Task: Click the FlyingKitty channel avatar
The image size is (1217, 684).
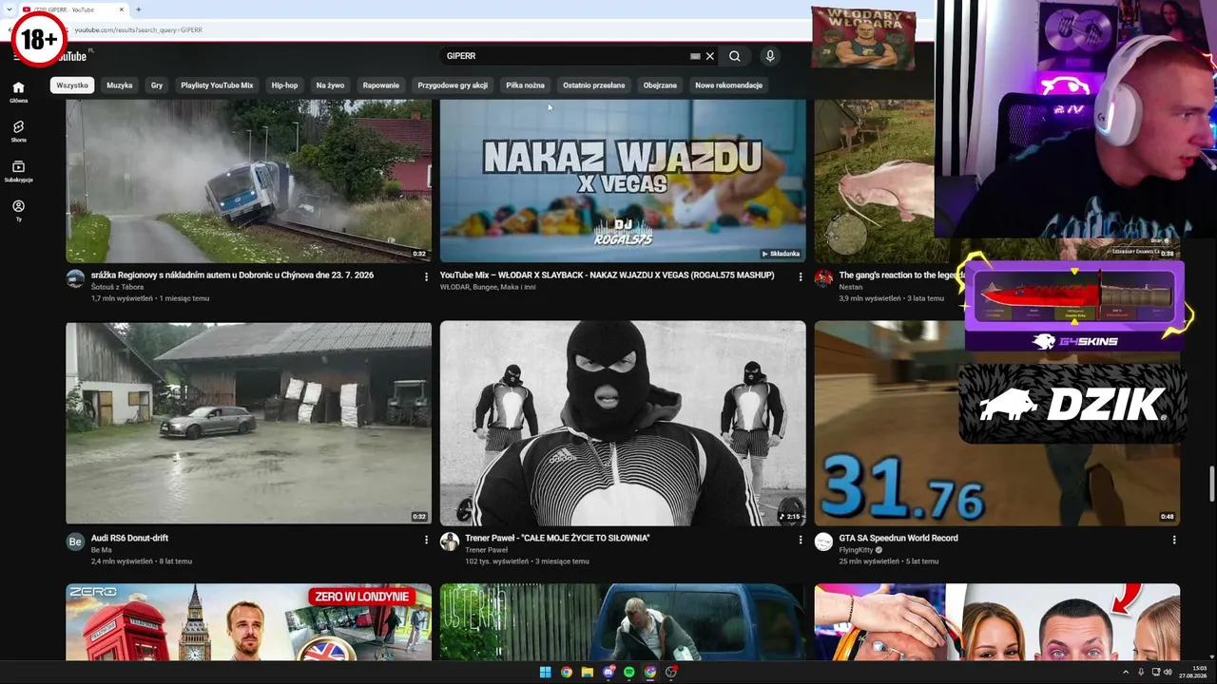Action: 824,541
